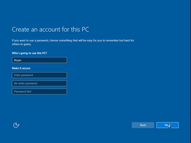Screen dimensions: 191x143
Task: Focus the Enter password field
Action: click(x=39, y=75)
